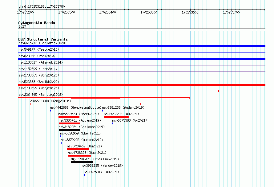The image size is (274, 187).
Task: Select the red nsv4738326 variant bar
Action: 79,156
